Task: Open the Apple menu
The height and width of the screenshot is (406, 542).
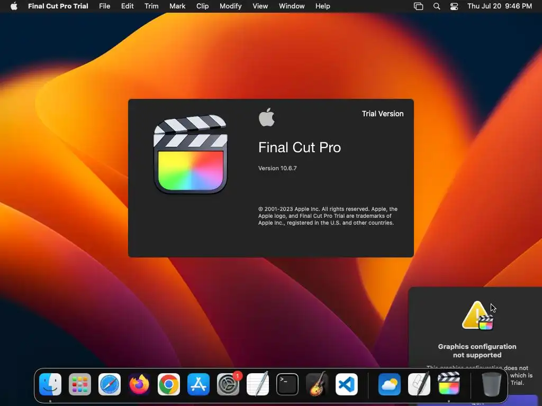Action: (14, 6)
